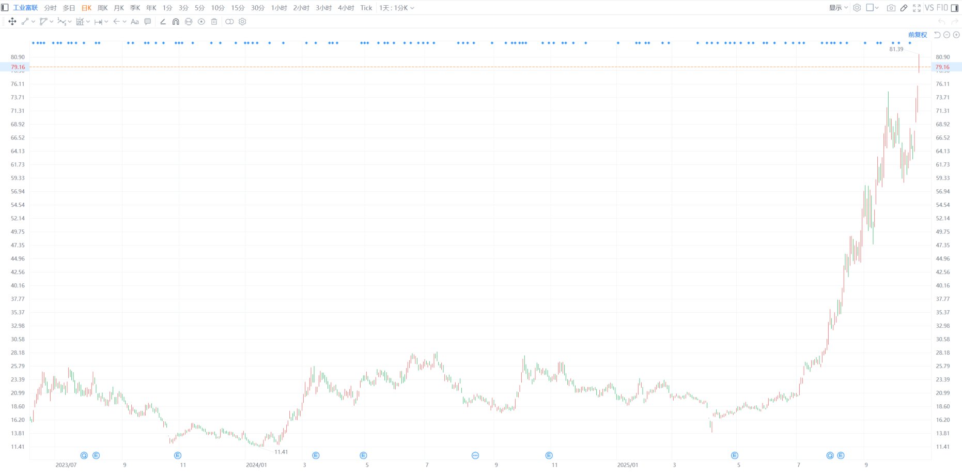Click the 前复权 adjustment link

pyautogui.click(x=918, y=35)
